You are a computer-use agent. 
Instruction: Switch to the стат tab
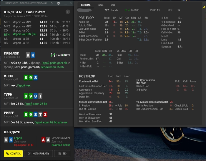click(x=113, y=5)
